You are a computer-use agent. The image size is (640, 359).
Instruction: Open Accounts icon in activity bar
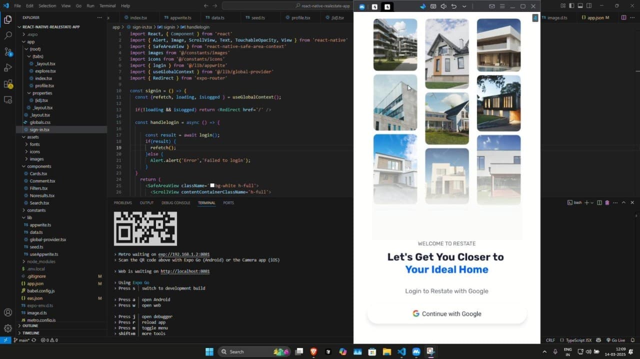(x=8, y=312)
